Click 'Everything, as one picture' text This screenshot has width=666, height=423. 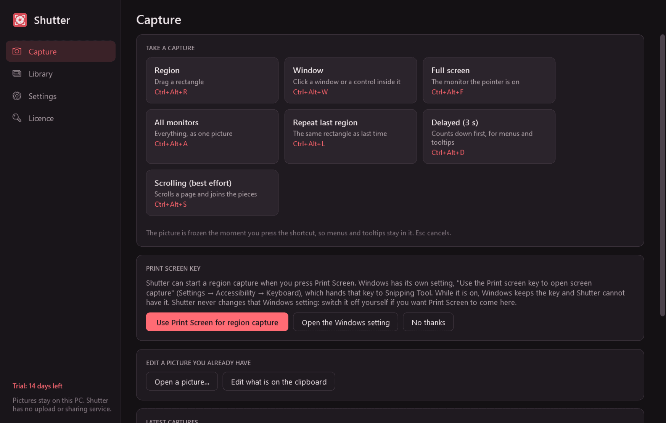point(193,134)
